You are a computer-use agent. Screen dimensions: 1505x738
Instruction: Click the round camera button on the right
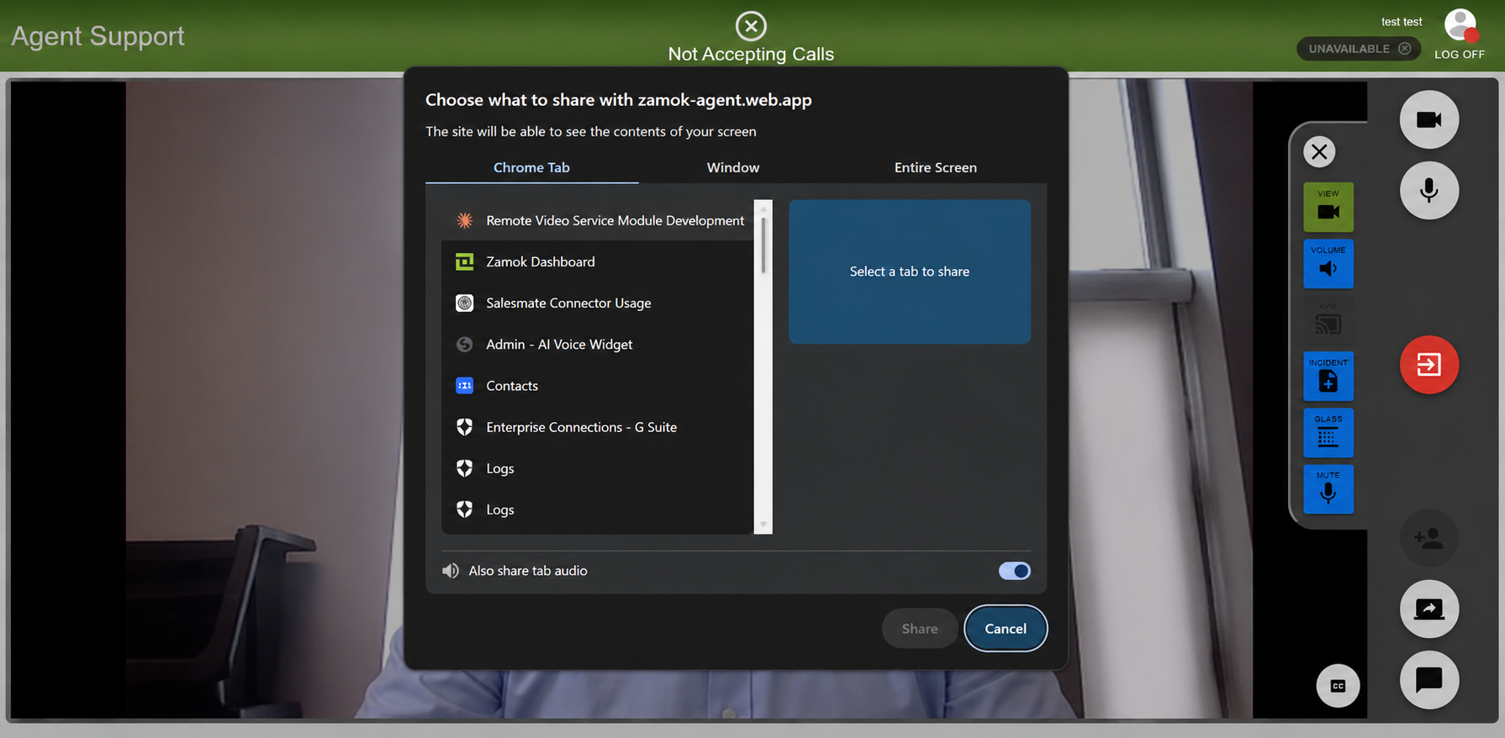click(1428, 119)
